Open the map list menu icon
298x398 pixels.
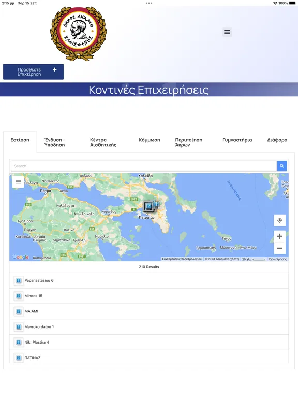pos(18,182)
